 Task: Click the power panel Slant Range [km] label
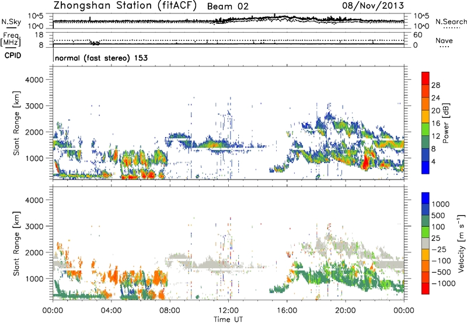[16, 123]
